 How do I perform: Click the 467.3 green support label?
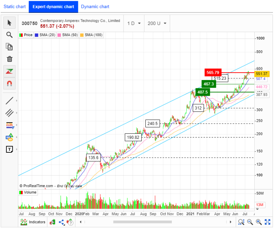[x=209, y=84]
